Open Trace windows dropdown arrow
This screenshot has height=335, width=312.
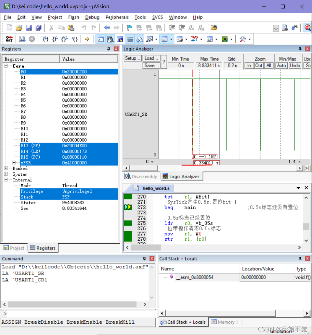[216, 39]
